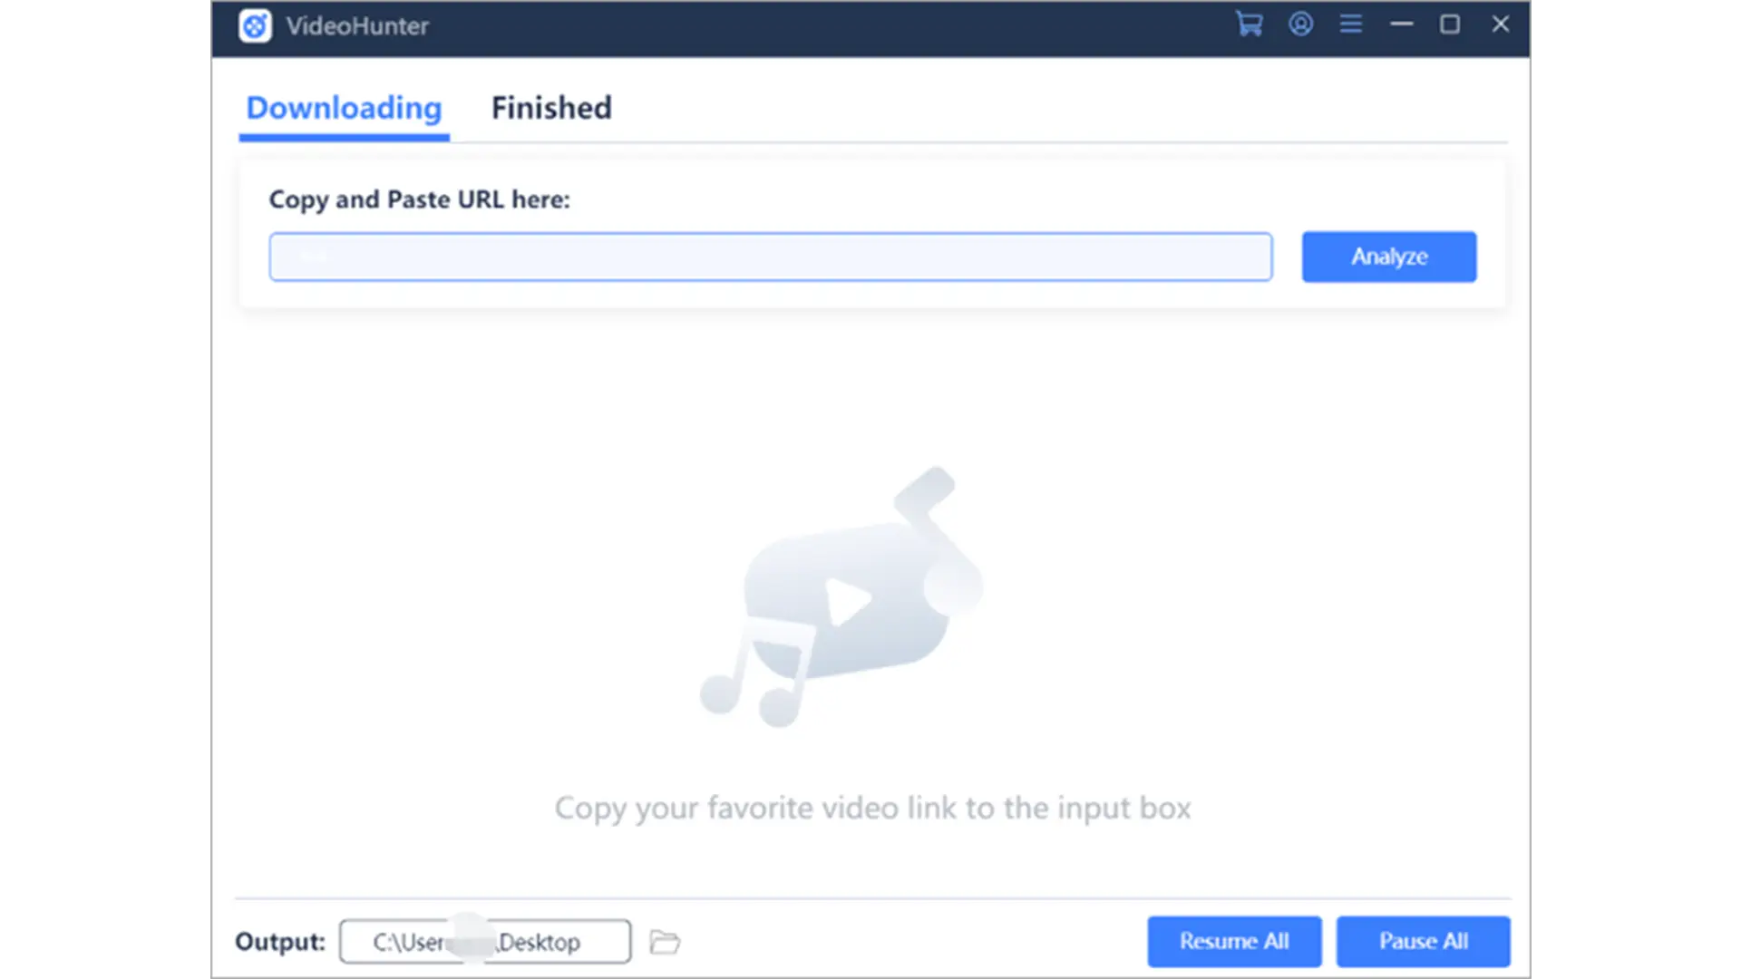Click the output path display field
This screenshot has height=979, width=1741.
click(484, 942)
